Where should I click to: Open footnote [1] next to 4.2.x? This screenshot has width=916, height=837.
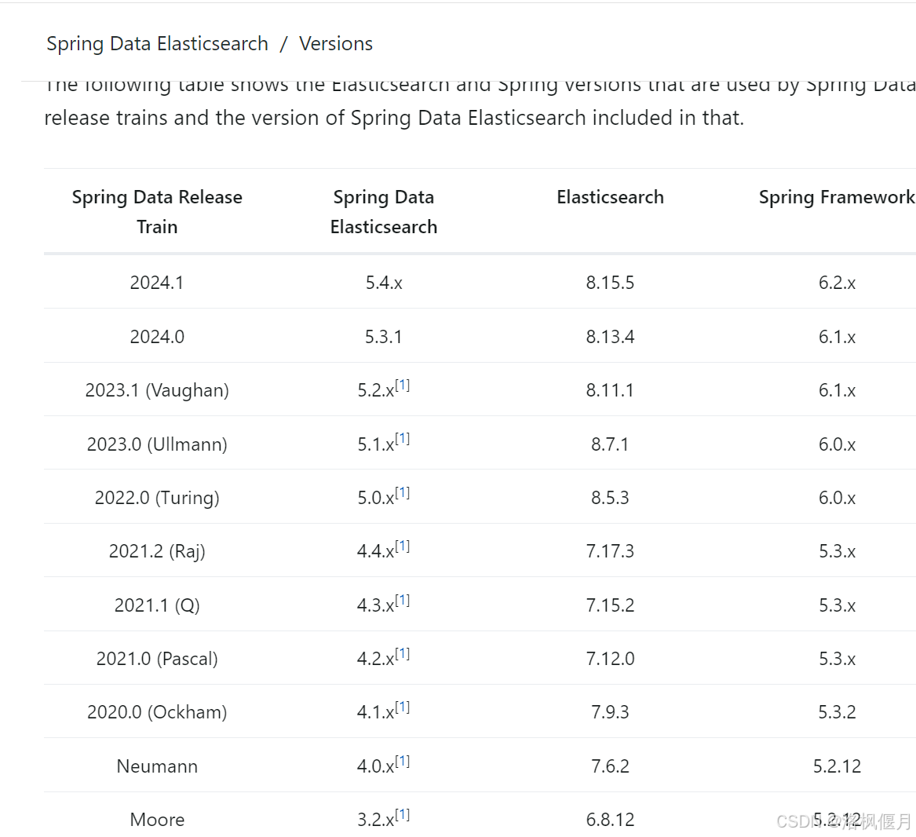click(x=403, y=653)
